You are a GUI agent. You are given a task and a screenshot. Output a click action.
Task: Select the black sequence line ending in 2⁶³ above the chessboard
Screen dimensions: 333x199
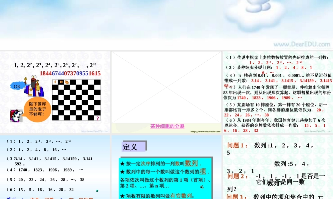tap(55, 65)
